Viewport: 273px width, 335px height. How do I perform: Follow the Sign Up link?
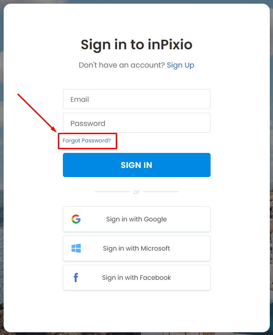(180, 65)
